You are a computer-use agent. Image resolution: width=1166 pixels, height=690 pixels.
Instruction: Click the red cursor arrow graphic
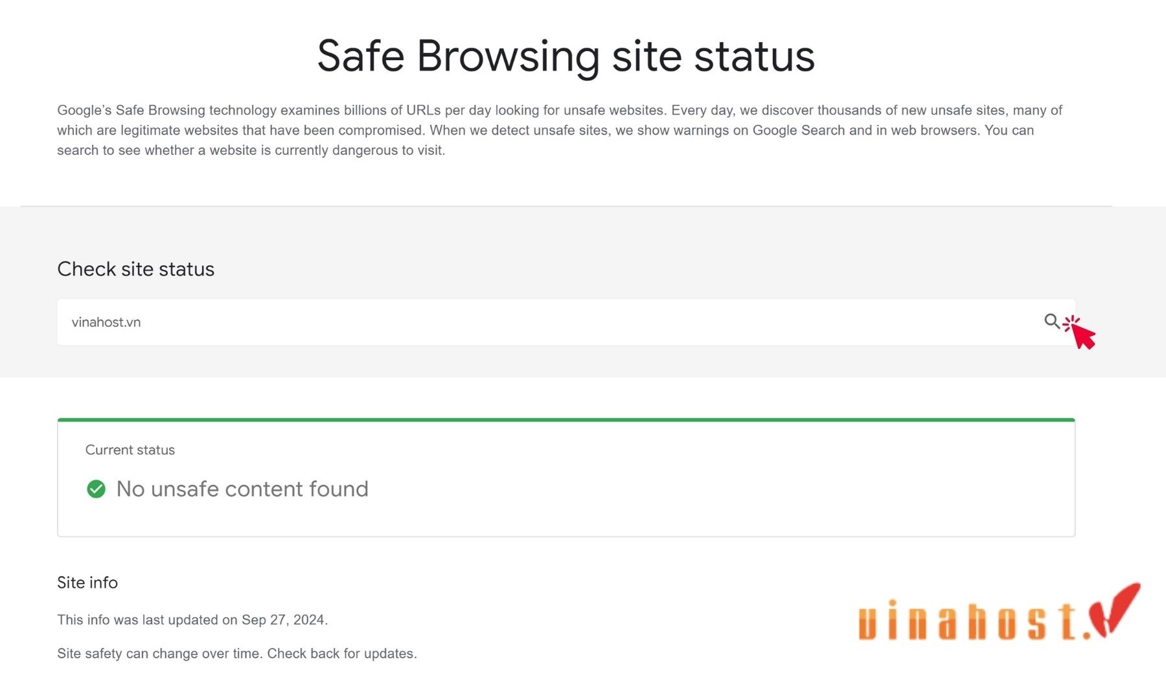pos(1080,332)
